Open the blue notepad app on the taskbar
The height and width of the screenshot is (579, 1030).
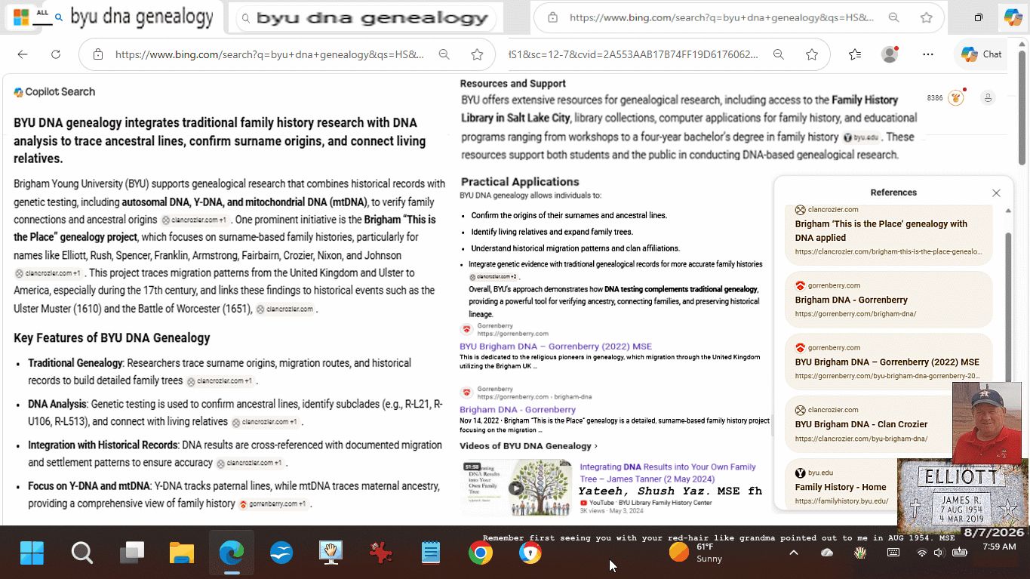431,553
